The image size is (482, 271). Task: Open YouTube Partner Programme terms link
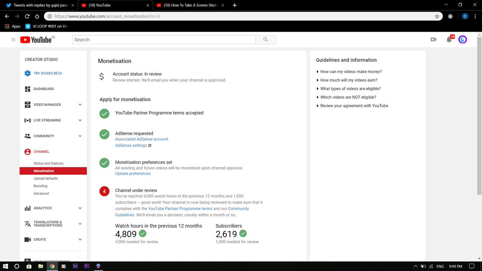pyautogui.click(x=180, y=209)
